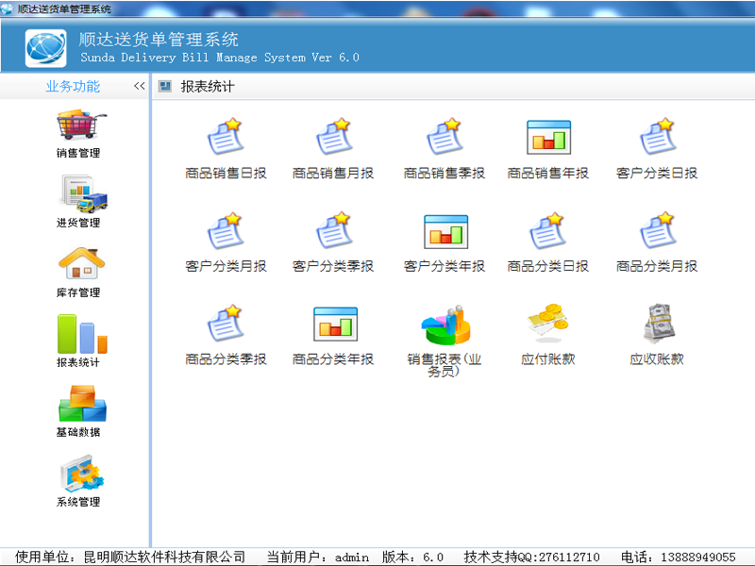Open 商品分类年报 chart icon
This screenshot has height=566, width=755.
pyautogui.click(x=333, y=325)
